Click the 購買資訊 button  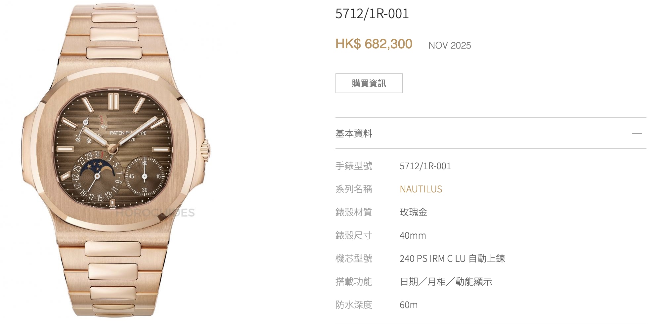(369, 83)
